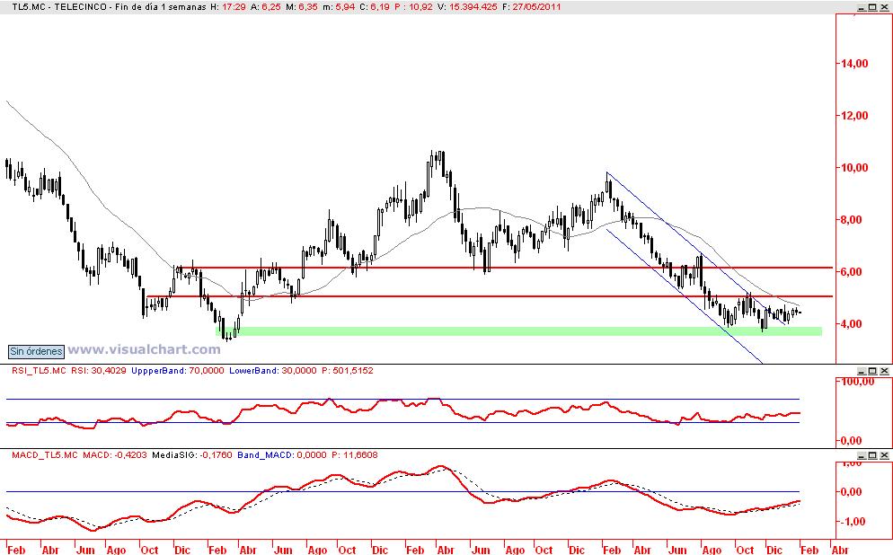The width and height of the screenshot is (893, 555).
Task: Select the green support zone rectangle
Action: click(x=518, y=331)
